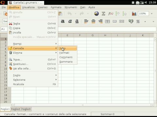Expand the Seleziona submenu
157x117 pixels.
pyautogui.click(x=33, y=80)
